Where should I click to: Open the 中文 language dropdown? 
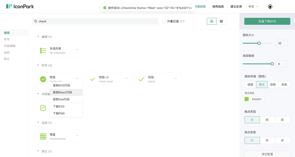click(253, 7)
